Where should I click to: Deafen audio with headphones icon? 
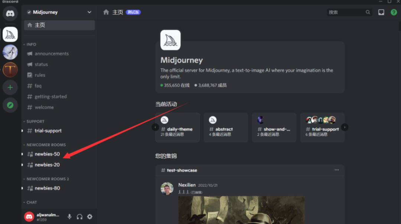tap(79, 217)
